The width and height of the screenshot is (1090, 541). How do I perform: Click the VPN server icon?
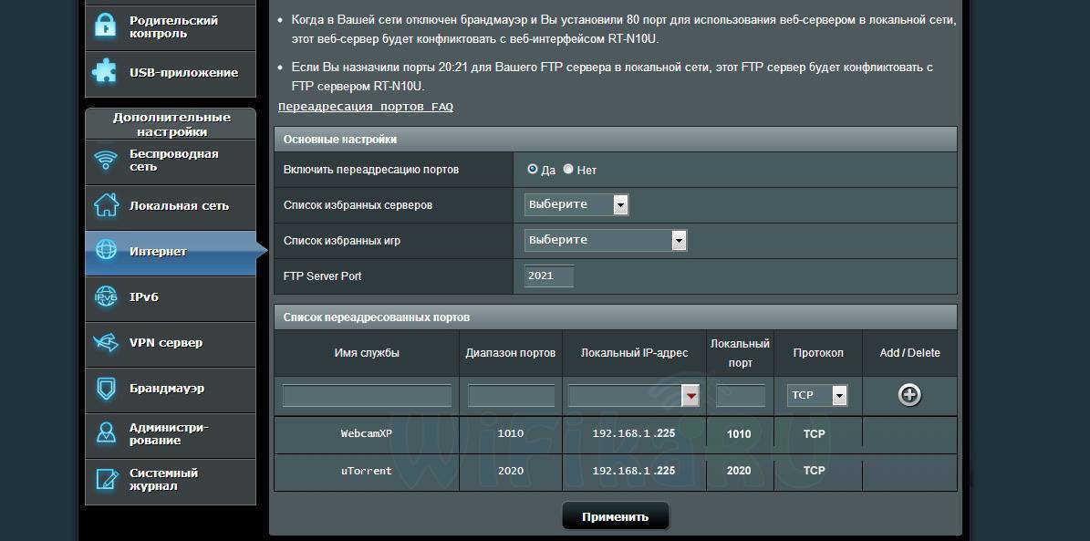click(106, 343)
